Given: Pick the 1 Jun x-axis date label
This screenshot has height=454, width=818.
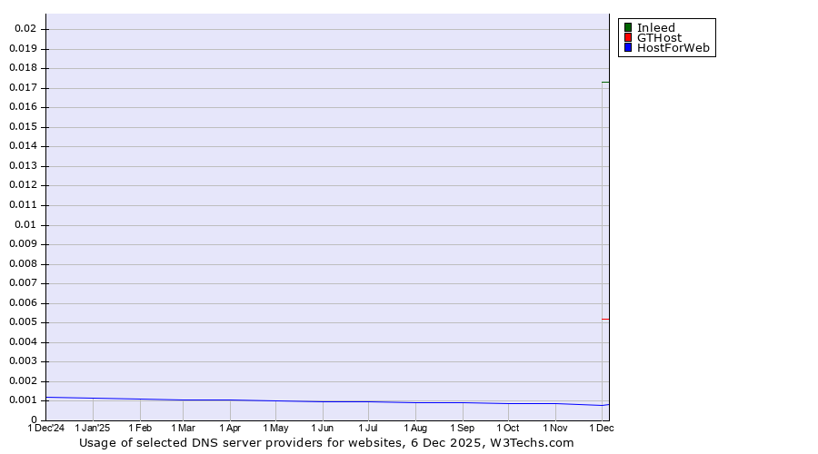Looking at the screenshot, I should [322, 428].
